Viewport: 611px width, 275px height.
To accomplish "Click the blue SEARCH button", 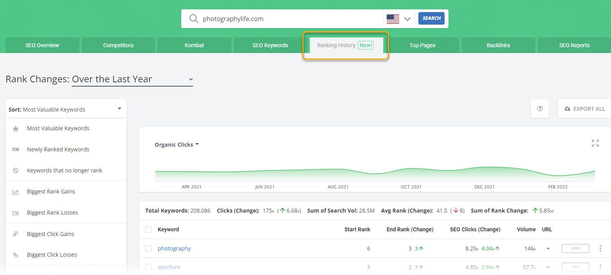I will pyautogui.click(x=431, y=18).
